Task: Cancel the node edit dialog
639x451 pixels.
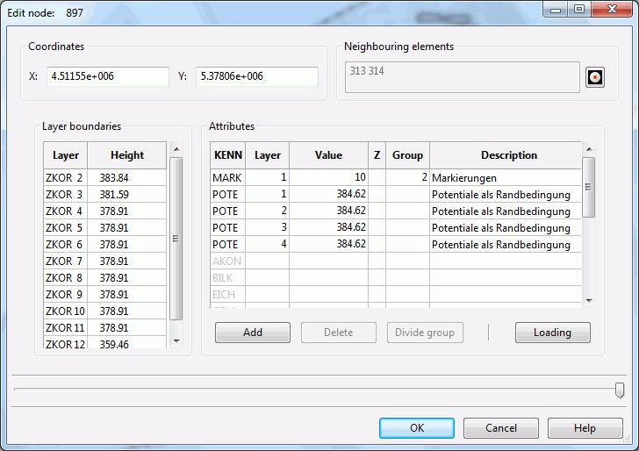Action: coord(501,428)
